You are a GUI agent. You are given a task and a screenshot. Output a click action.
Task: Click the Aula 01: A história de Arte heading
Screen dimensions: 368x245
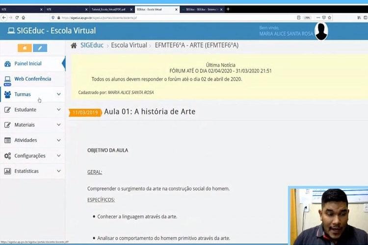150,112
